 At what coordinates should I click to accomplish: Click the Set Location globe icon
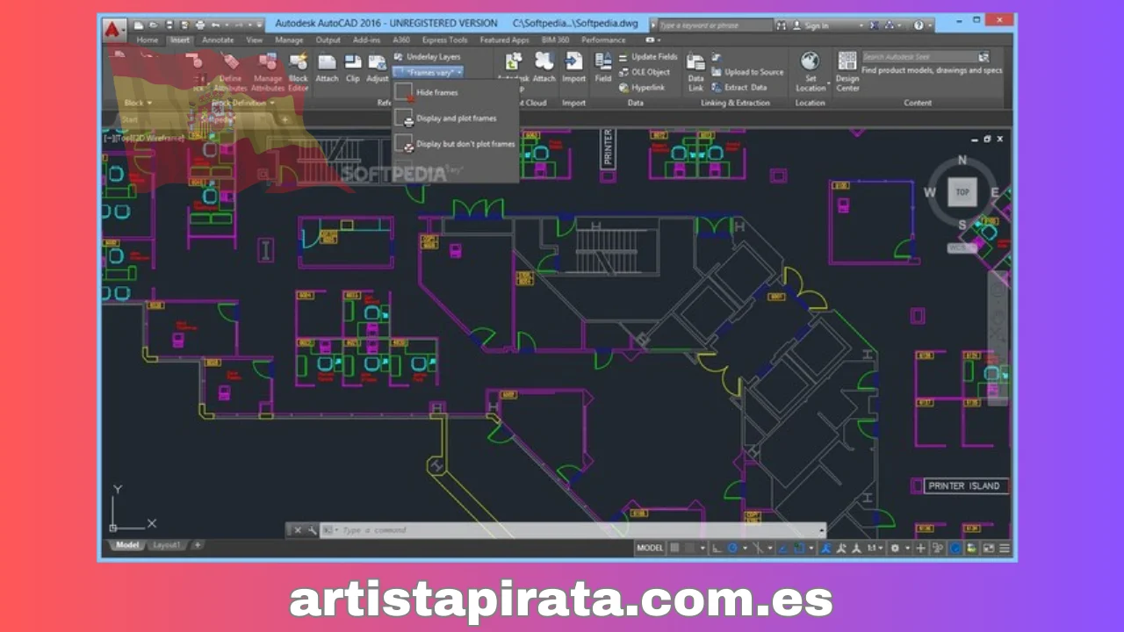(x=810, y=61)
